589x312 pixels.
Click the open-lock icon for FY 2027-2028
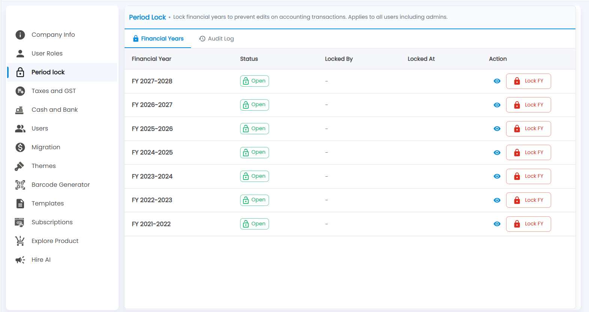[x=246, y=81]
